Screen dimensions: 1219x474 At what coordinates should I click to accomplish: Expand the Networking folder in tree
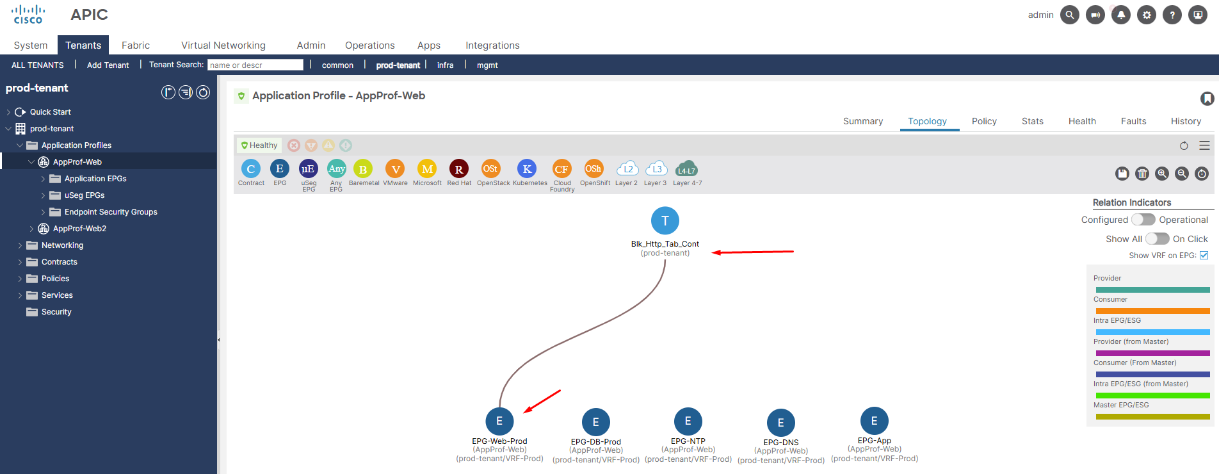pos(20,245)
